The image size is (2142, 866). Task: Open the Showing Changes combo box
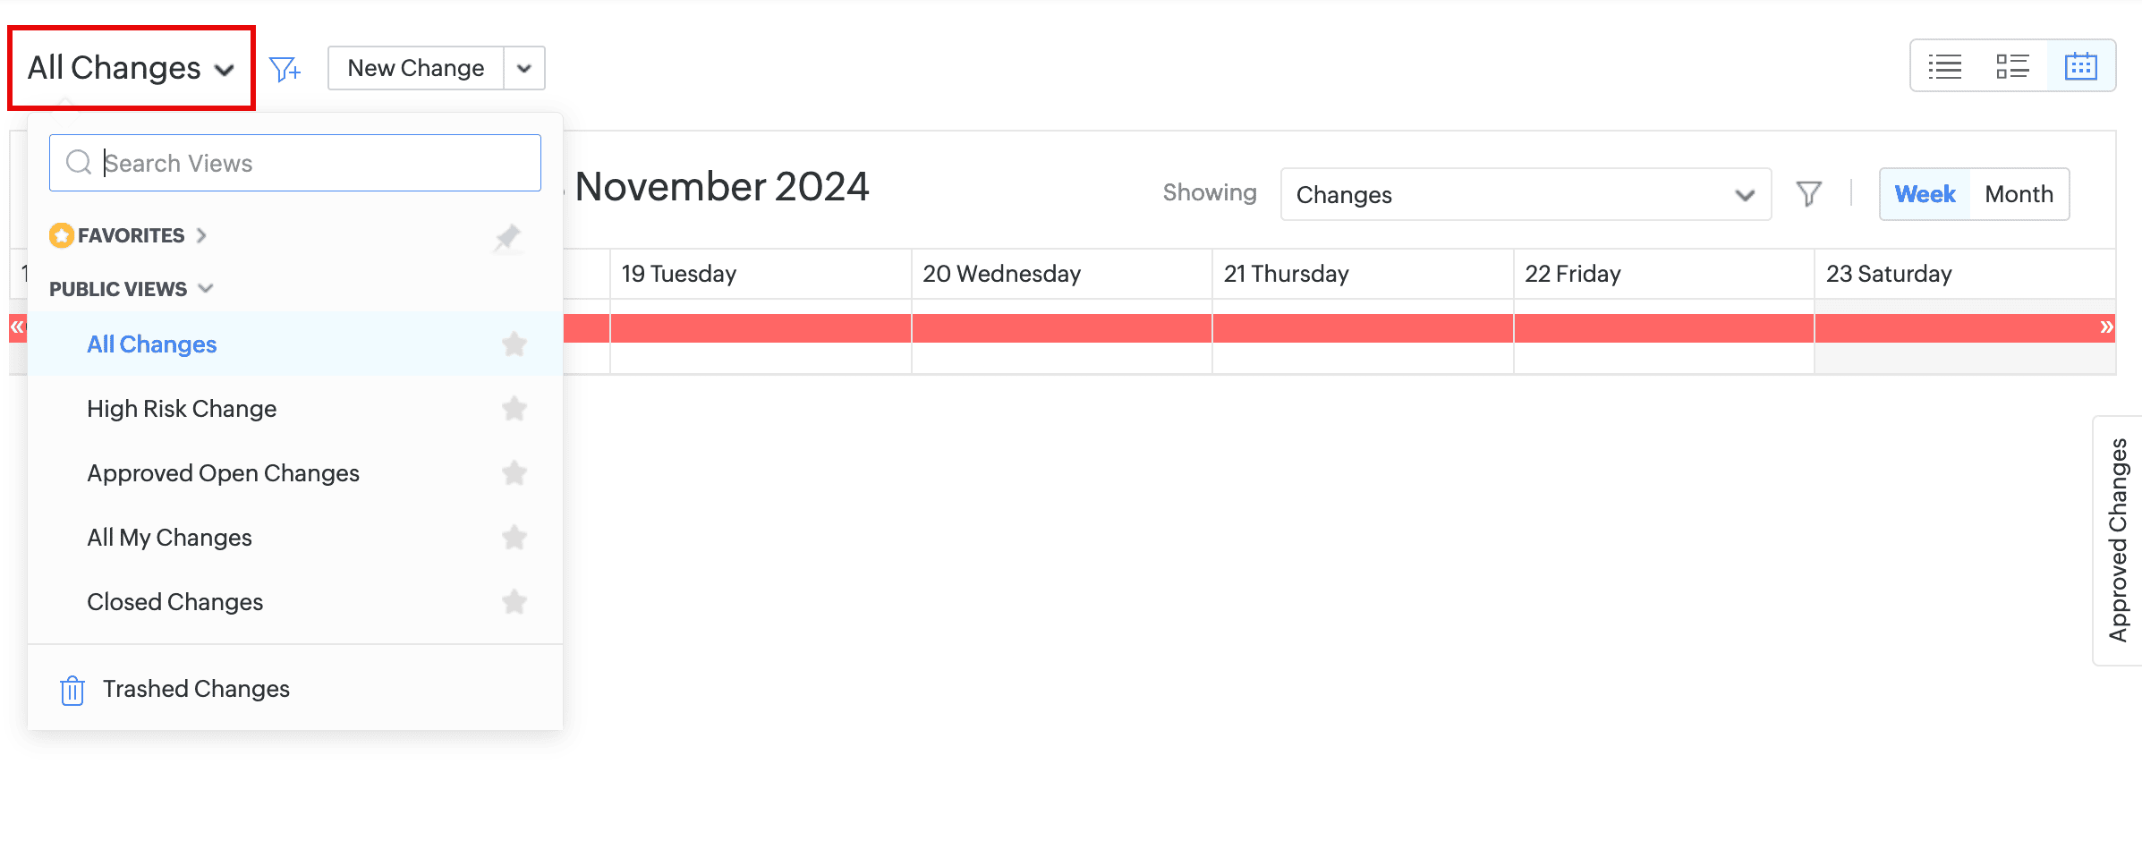(x=1525, y=194)
